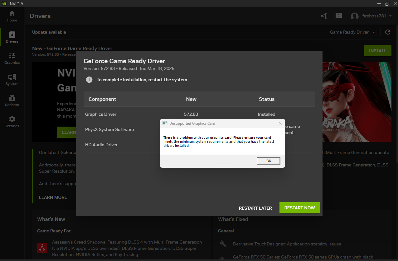Image resolution: width=398 pixels, height=261 pixels.
Task: Click OK in Unsupported Graphics Card dialog
Action: click(269, 161)
